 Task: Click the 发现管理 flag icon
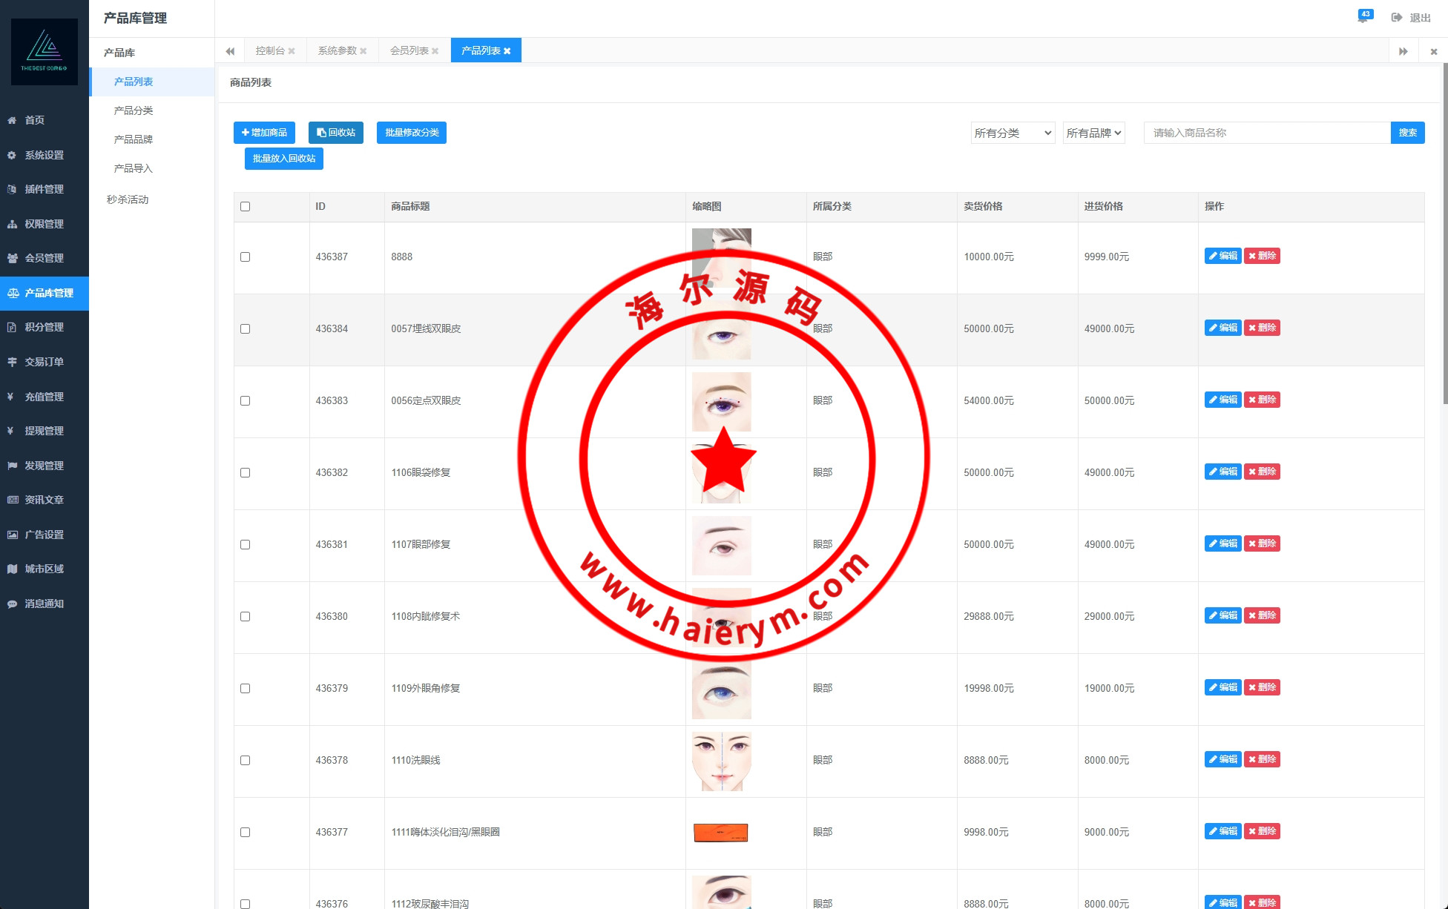(12, 466)
